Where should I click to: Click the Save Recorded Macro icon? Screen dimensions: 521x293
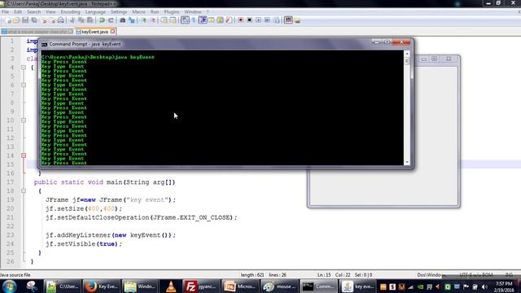(276, 20)
